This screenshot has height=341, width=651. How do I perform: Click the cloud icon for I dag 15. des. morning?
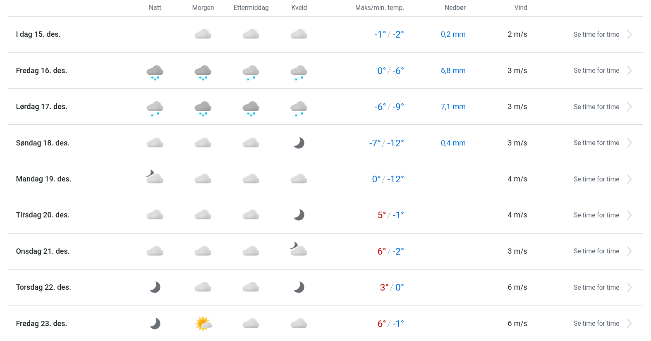point(203,34)
